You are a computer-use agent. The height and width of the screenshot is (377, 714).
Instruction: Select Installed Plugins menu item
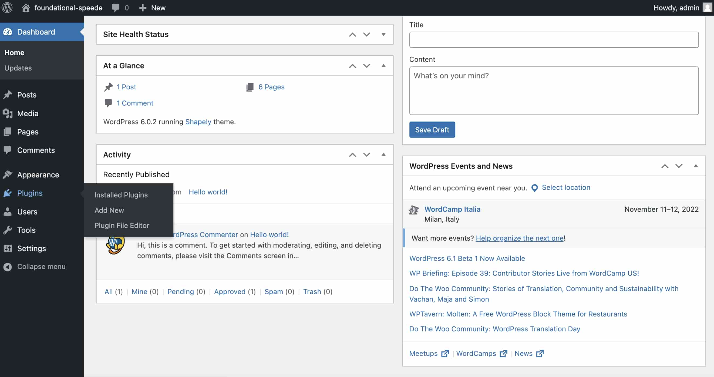click(x=121, y=195)
